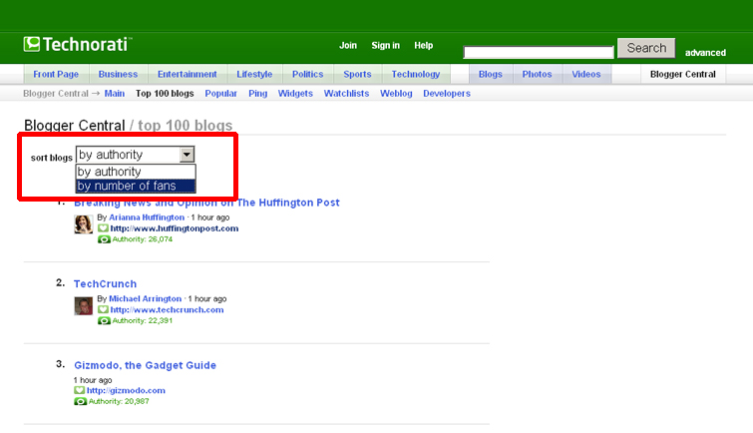Click the Search button
The height and width of the screenshot is (433, 753).
coord(646,48)
